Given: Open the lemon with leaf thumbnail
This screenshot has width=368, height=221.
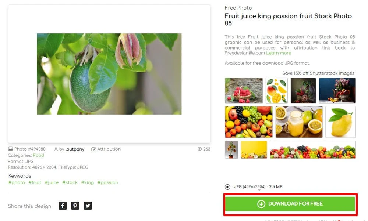Looking at the screenshot, I should pyautogui.click(x=341, y=122).
